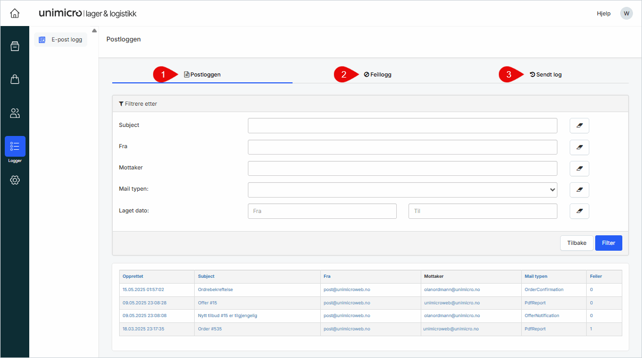Image resolution: width=642 pixels, height=358 pixels.
Task: Open the archive box icon in sidebar
Action: pos(15,46)
